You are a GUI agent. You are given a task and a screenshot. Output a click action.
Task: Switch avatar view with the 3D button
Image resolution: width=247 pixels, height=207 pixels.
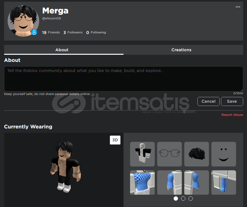pyautogui.click(x=115, y=140)
